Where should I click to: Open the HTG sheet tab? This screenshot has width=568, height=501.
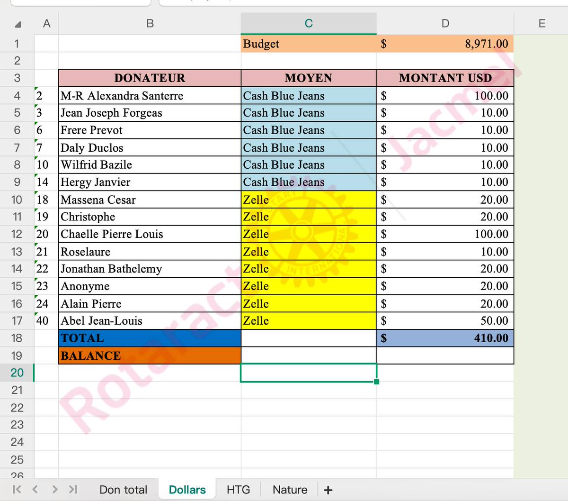(x=238, y=490)
